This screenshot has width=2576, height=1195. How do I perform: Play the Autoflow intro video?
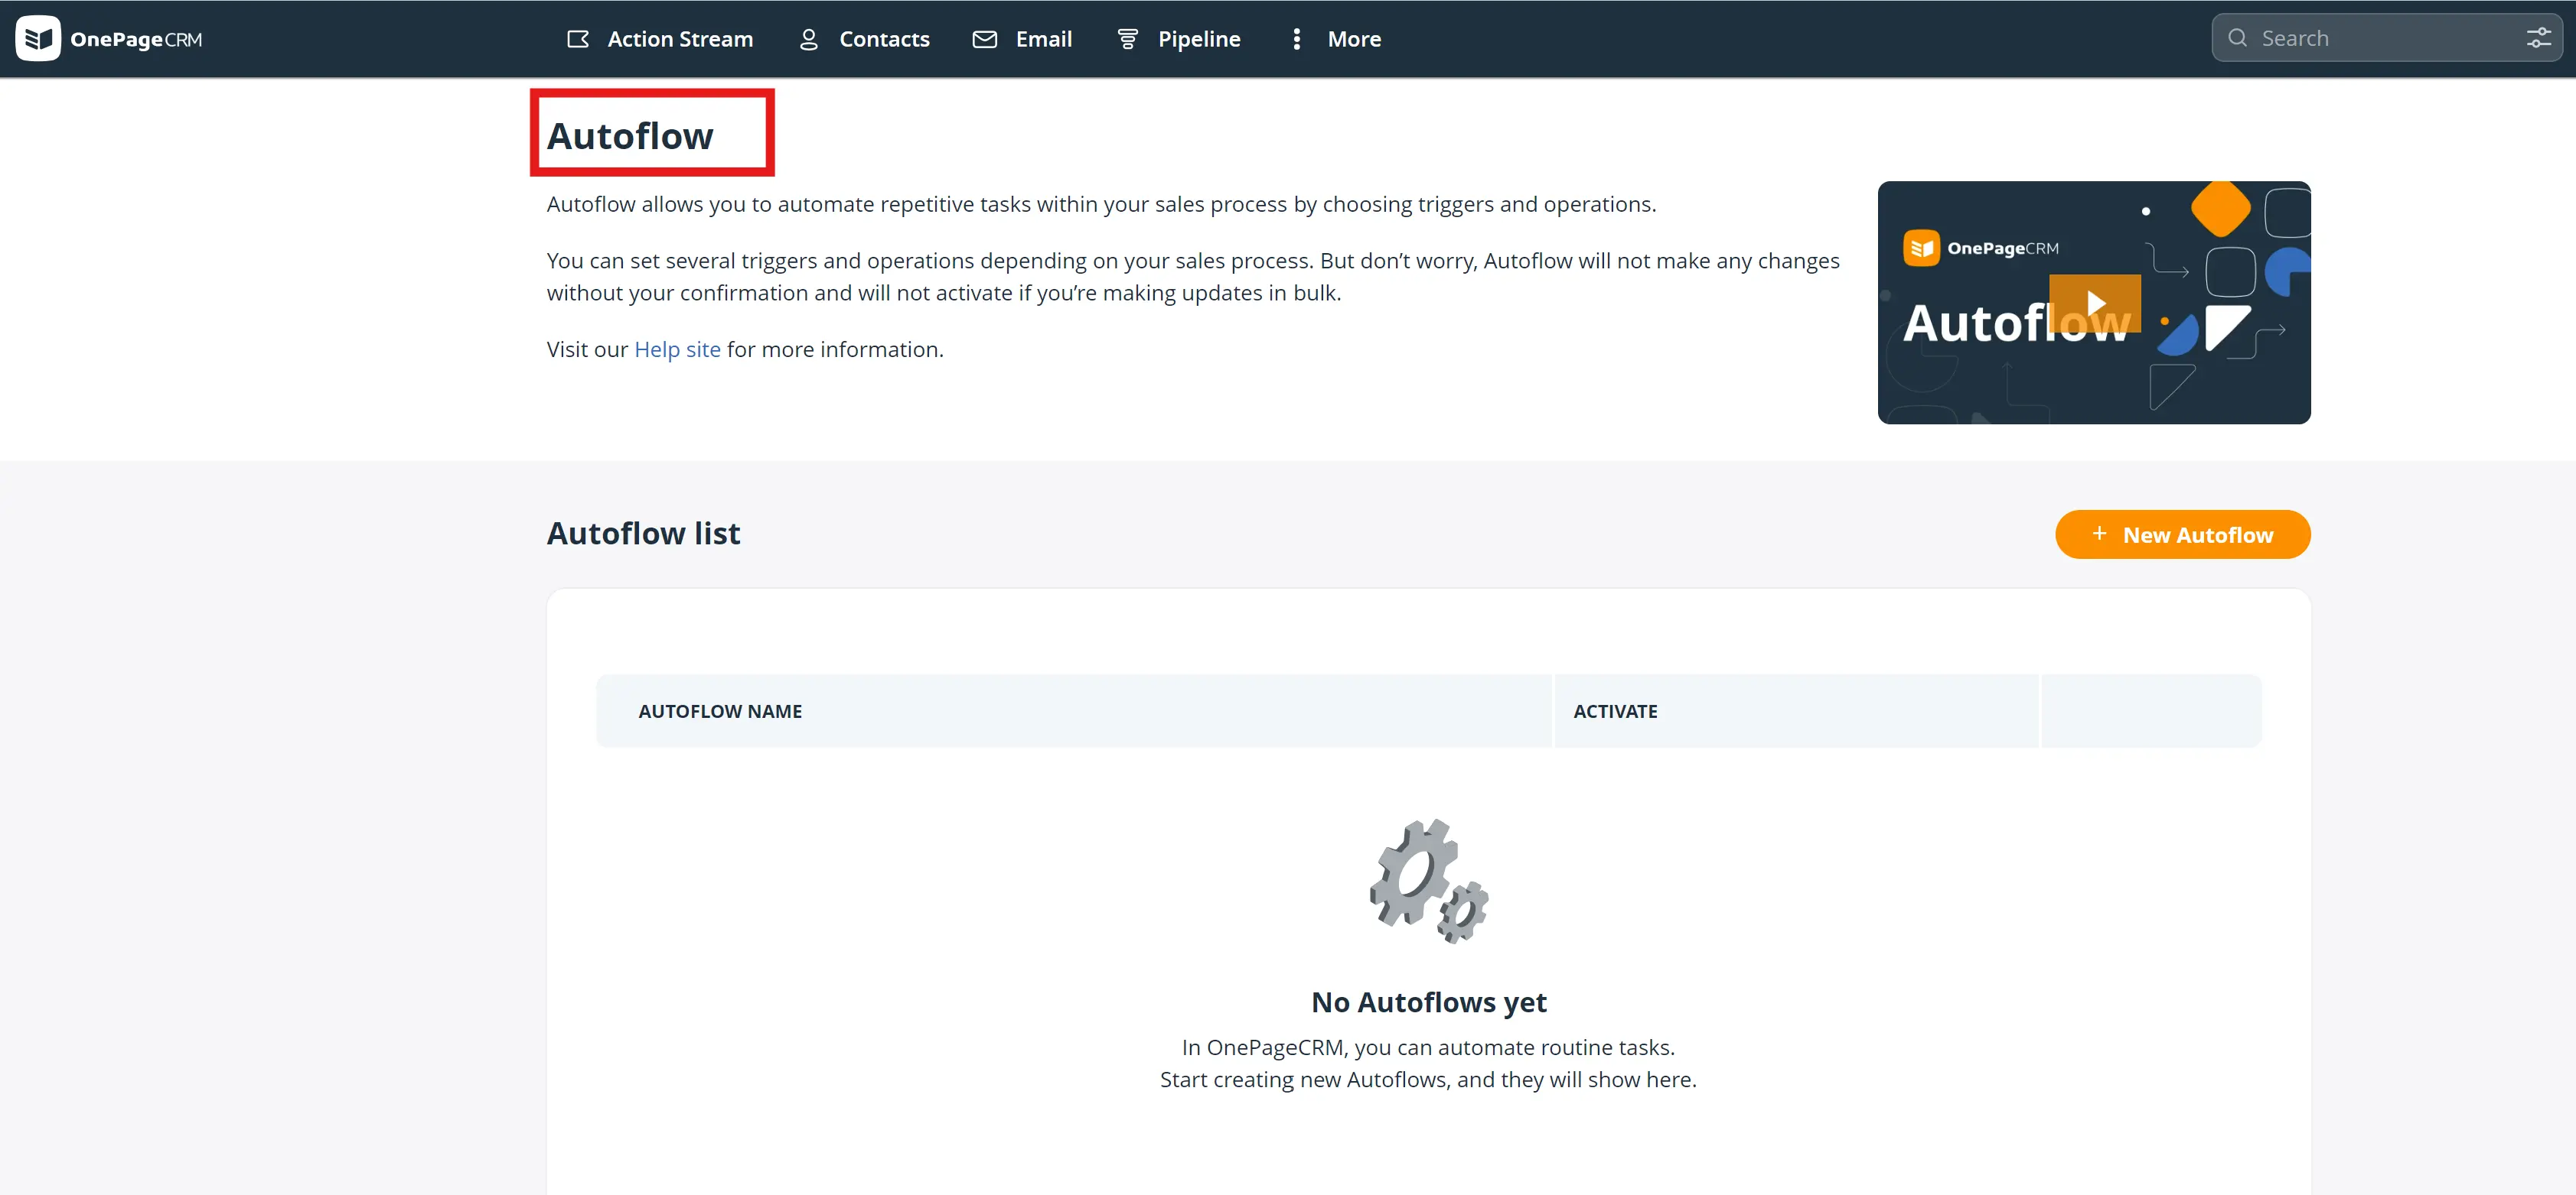[2095, 303]
